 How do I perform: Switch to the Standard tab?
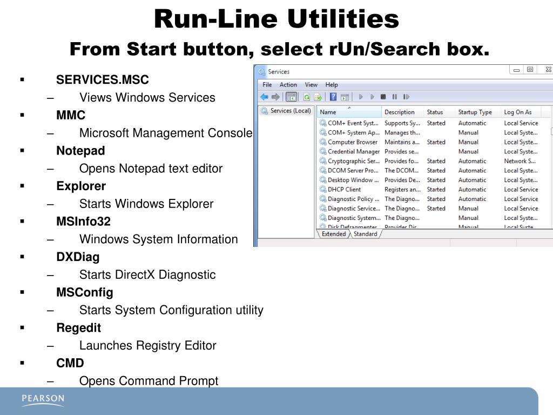click(366, 234)
